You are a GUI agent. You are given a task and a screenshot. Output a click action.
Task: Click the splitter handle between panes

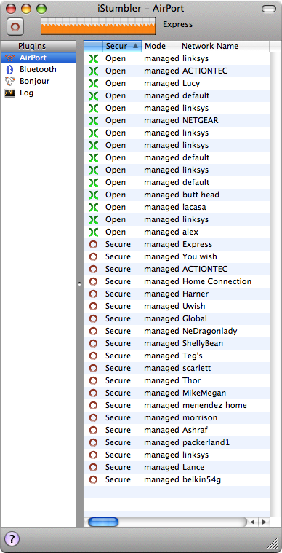pos(79,283)
